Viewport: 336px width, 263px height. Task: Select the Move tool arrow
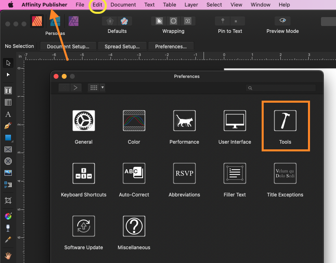click(8, 63)
